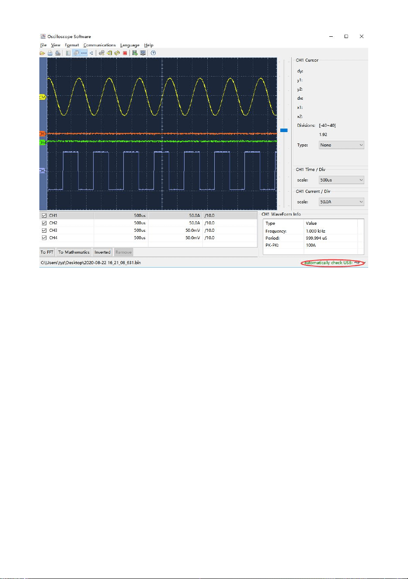Click the open file folder icon
The height and width of the screenshot is (579, 408).
tap(42, 53)
